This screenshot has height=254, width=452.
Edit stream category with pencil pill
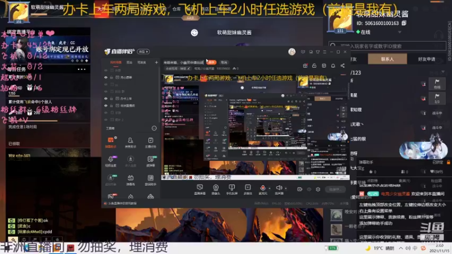tap(179, 68)
